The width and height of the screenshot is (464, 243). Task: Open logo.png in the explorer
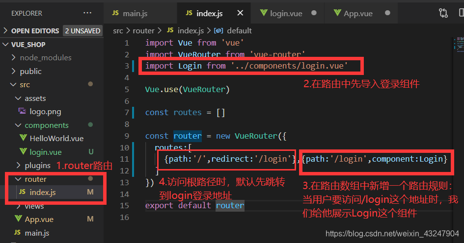tap(45, 112)
